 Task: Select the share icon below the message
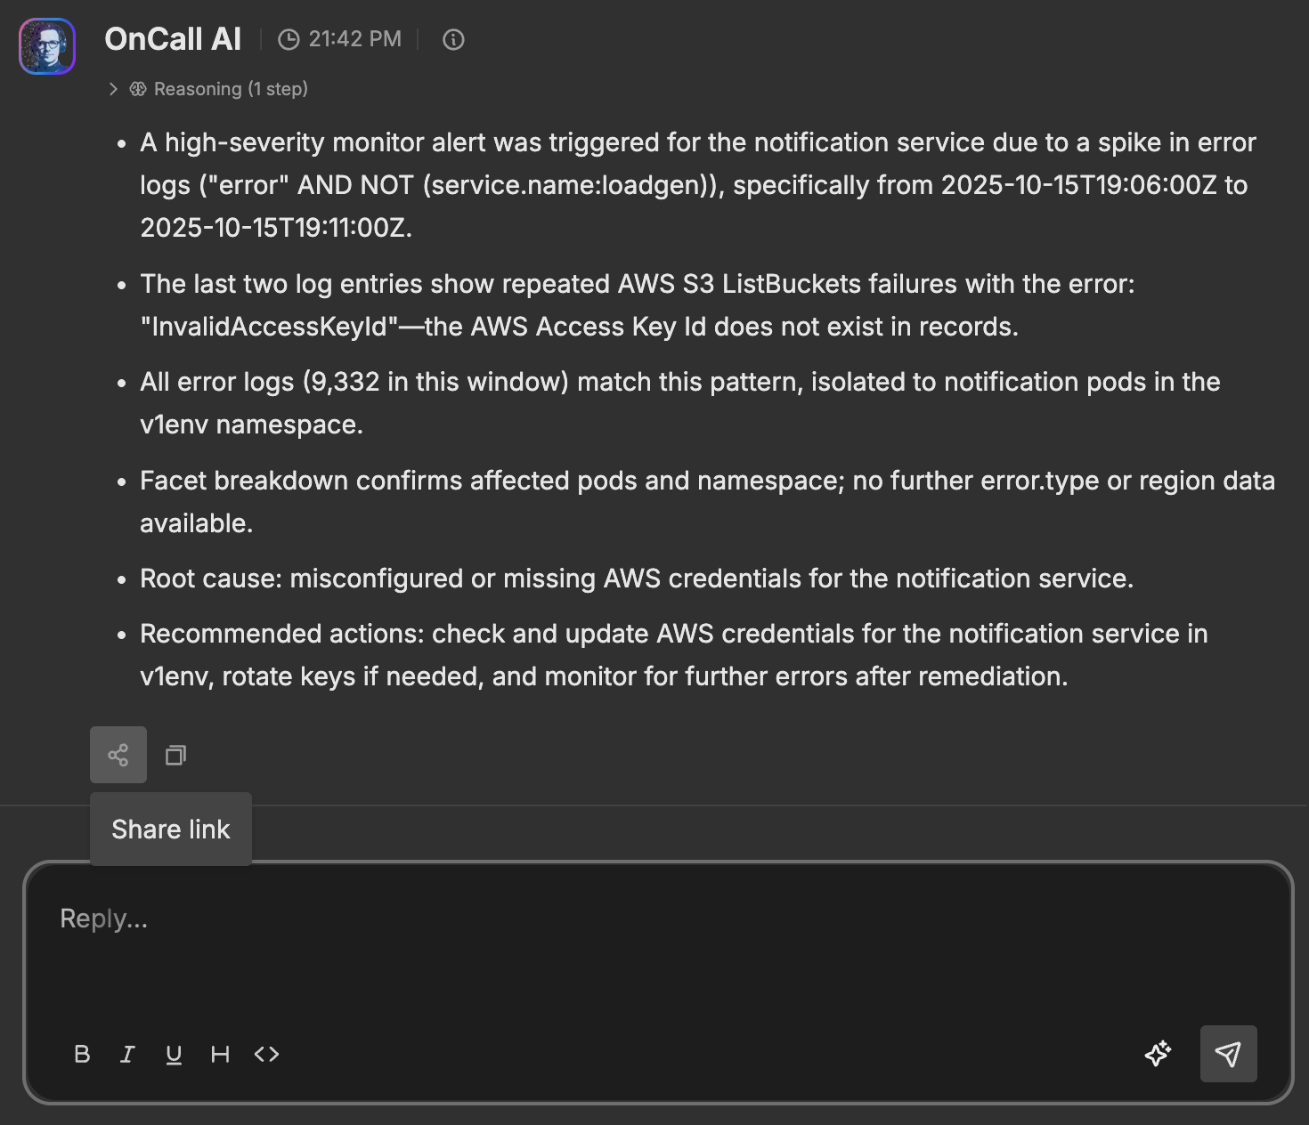tap(118, 754)
